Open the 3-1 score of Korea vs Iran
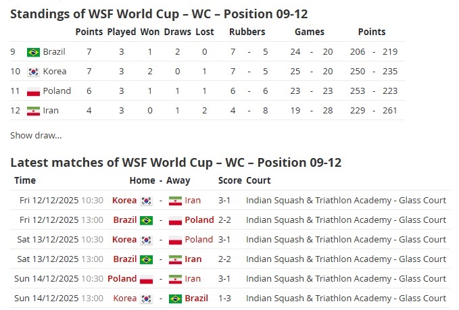This screenshot has width=459, height=310. click(x=224, y=201)
